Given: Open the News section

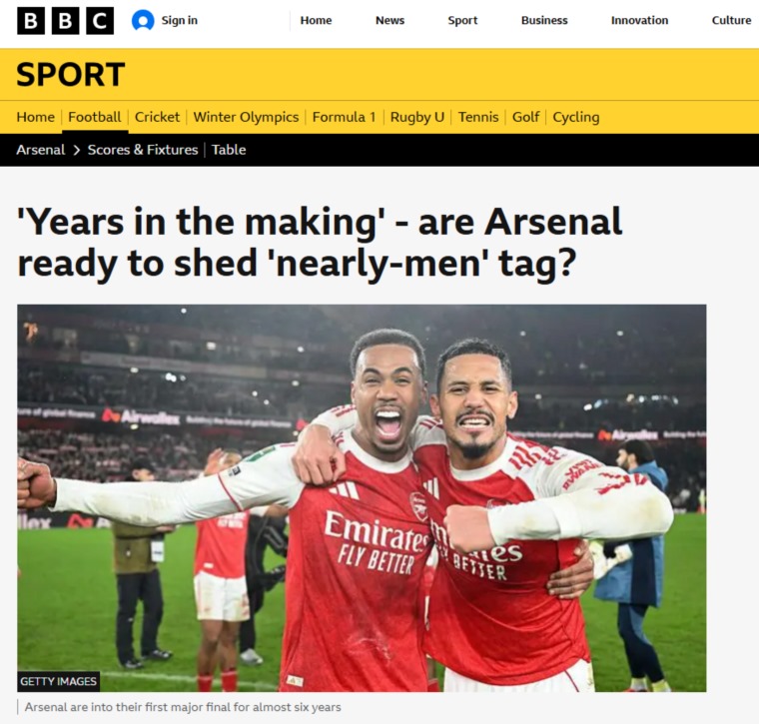Looking at the screenshot, I should pyautogui.click(x=389, y=20).
